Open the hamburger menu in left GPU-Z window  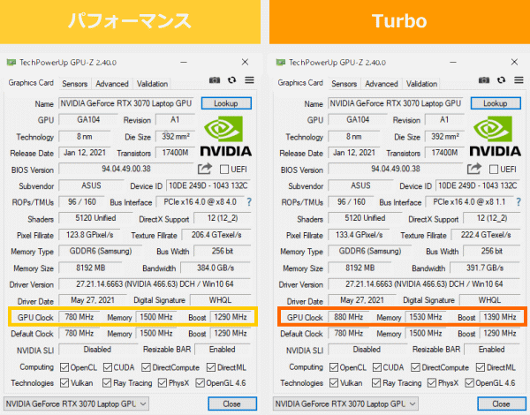point(249,80)
